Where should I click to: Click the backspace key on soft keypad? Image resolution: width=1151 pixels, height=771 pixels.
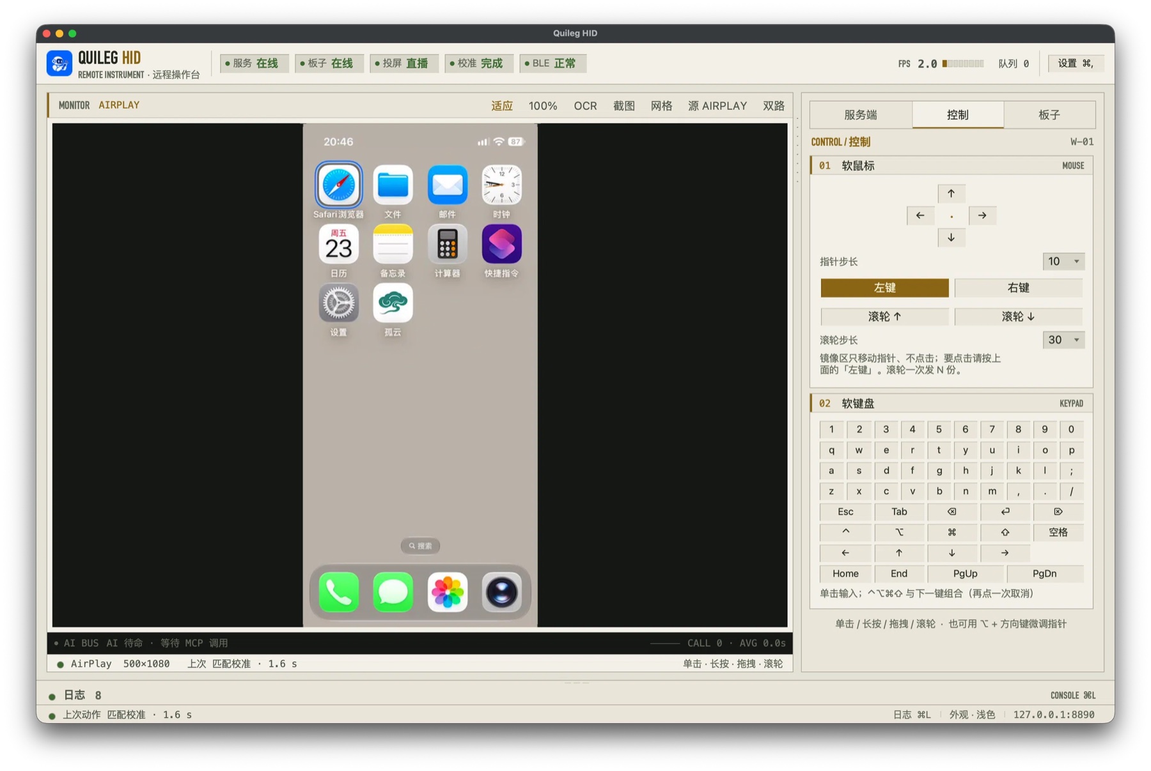point(951,512)
